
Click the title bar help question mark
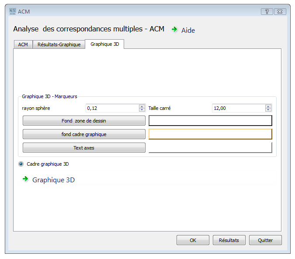[267, 12]
